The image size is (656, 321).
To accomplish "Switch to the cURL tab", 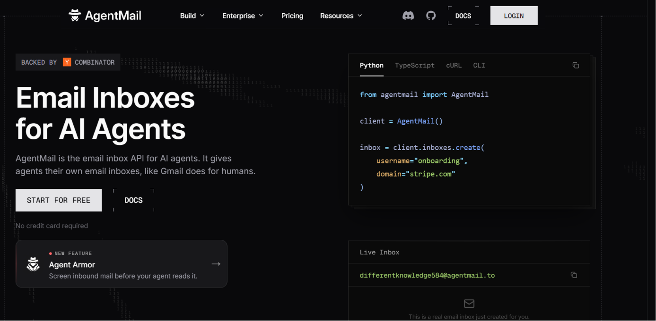I will pyautogui.click(x=454, y=65).
